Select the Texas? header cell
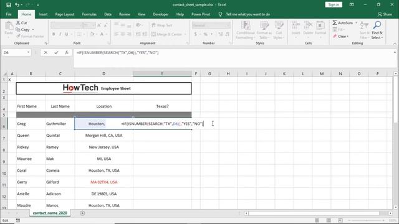The image size is (399, 224). (162, 106)
